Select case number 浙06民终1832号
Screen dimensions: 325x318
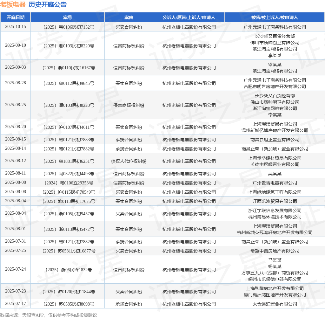tap(69, 270)
